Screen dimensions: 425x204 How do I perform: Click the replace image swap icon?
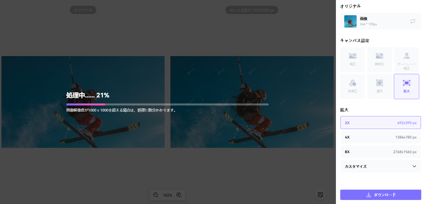point(413,21)
